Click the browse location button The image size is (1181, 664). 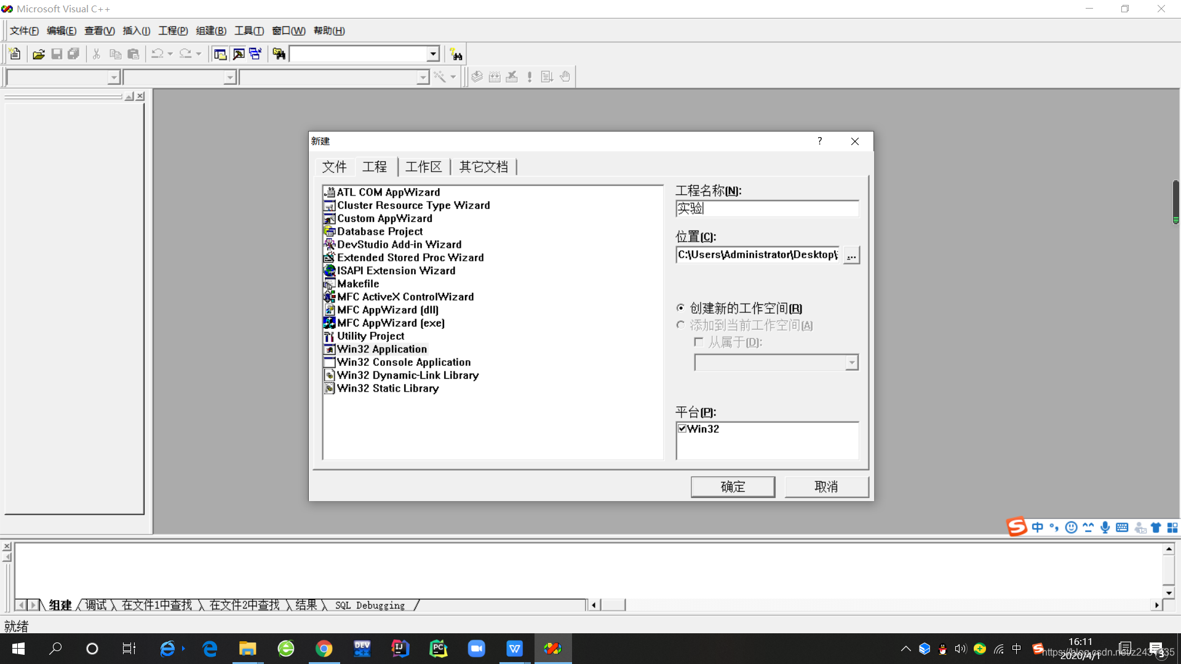[x=851, y=255]
